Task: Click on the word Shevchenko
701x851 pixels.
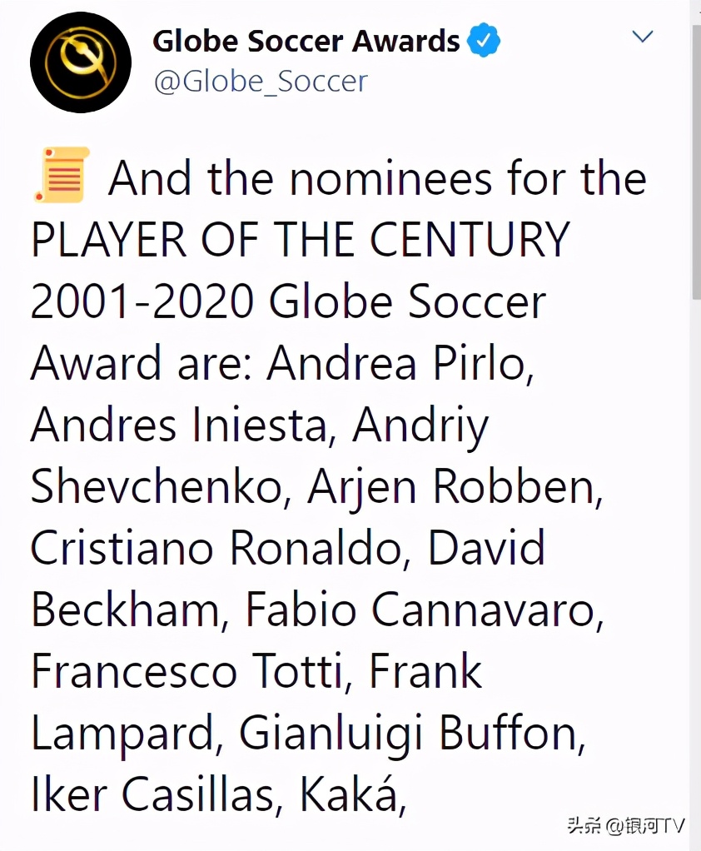Action: pyautogui.click(x=157, y=486)
